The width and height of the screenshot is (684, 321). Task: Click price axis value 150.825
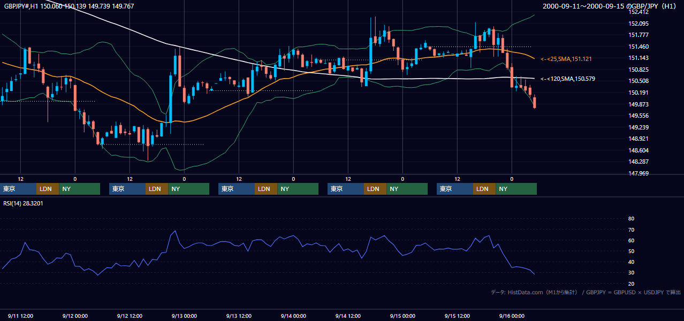(639, 70)
